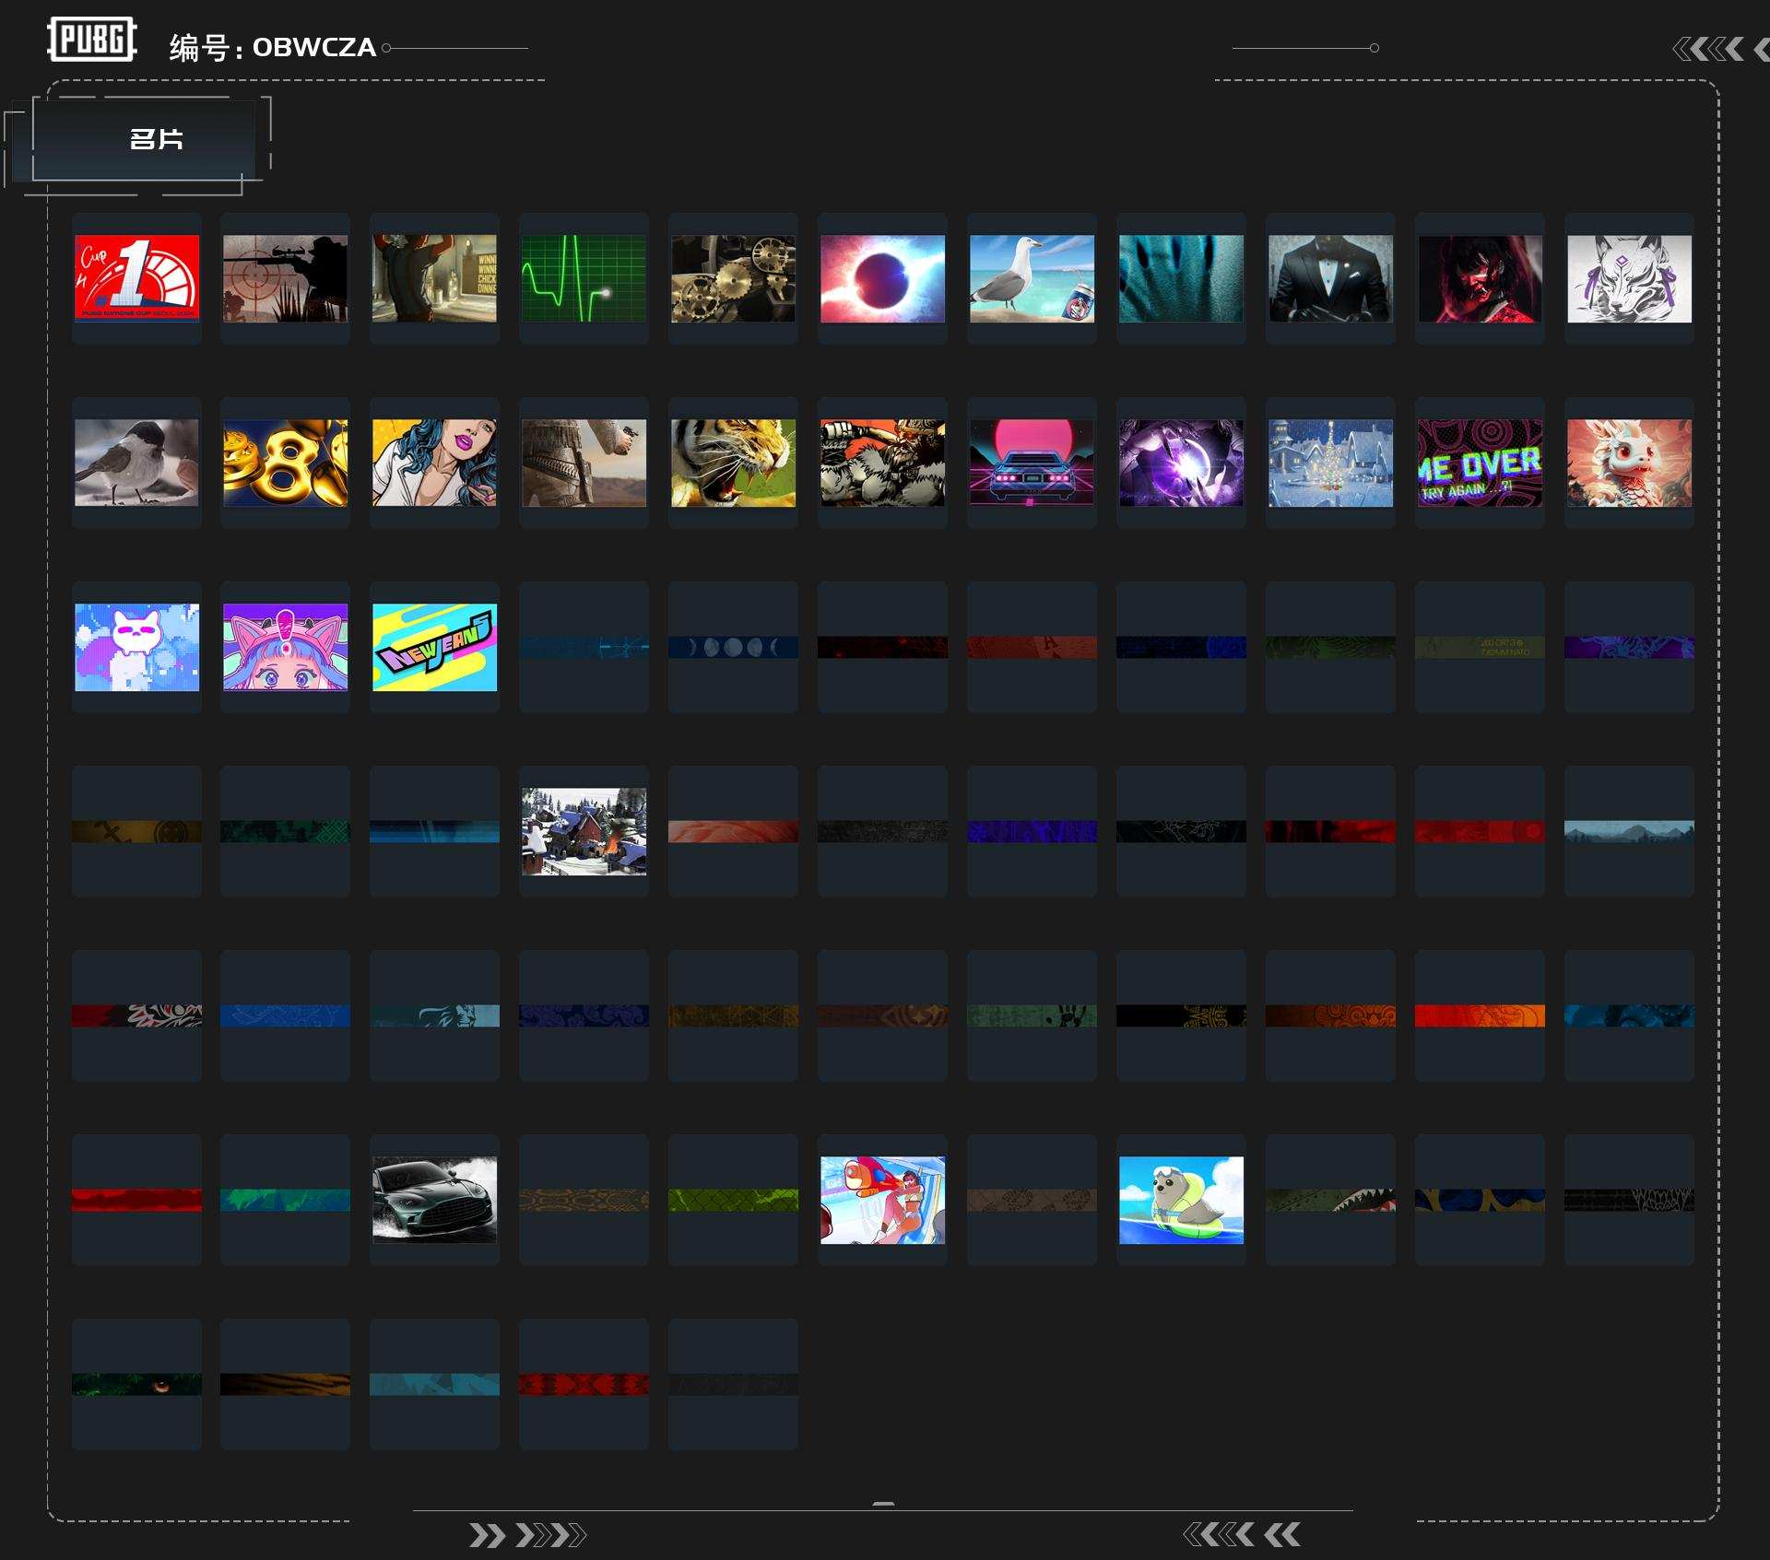Select the Nations Cup red number 1 card
1770x1560 pixels.
pyautogui.click(x=136, y=278)
